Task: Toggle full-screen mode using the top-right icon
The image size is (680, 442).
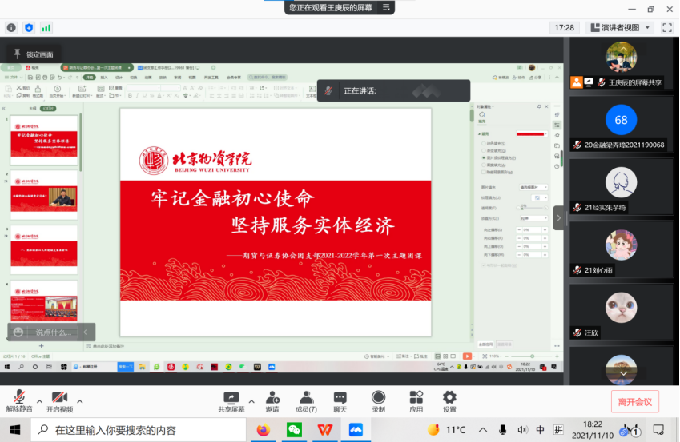Action: click(667, 27)
